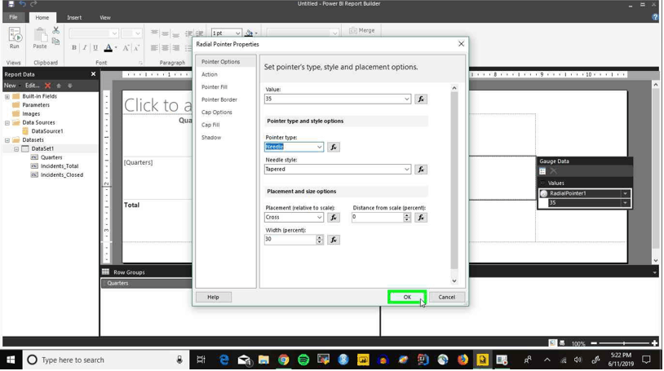Switch to the Insert ribbon tab
The width and height of the screenshot is (664, 371).
click(74, 17)
